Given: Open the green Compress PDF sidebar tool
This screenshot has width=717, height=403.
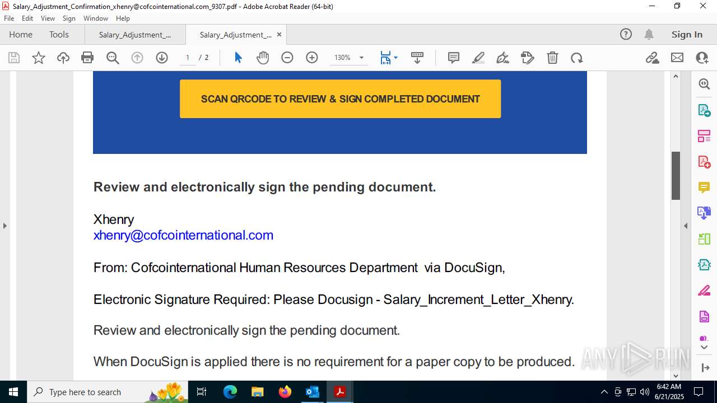Looking at the screenshot, I should pos(704,265).
